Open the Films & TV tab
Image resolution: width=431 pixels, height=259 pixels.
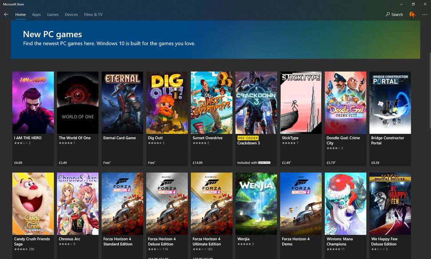tap(93, 15)
